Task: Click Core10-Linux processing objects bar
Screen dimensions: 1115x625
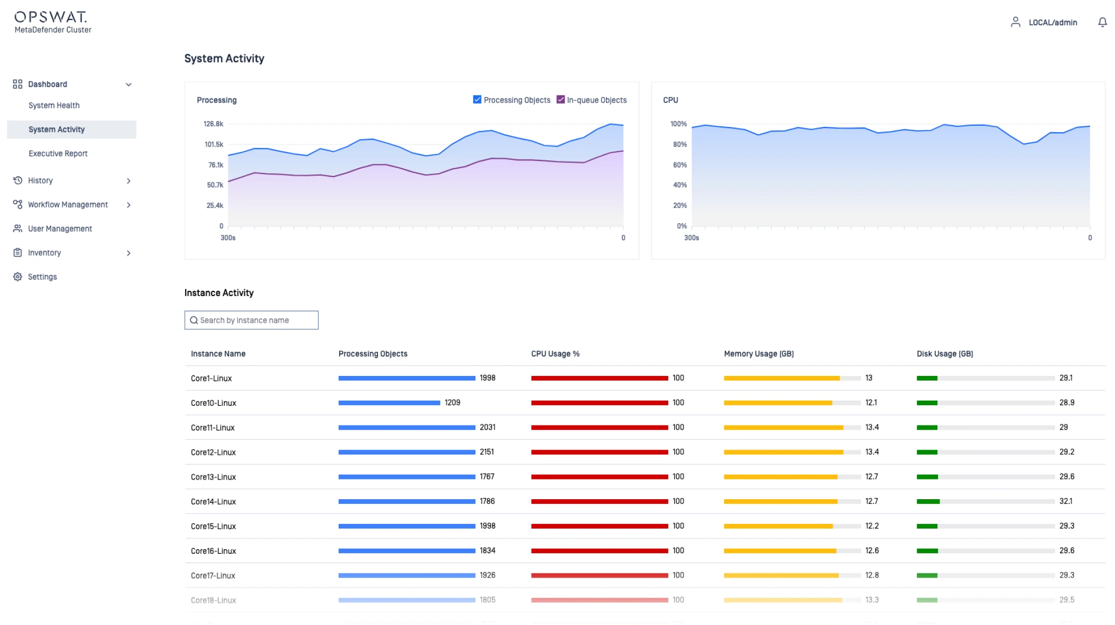Action: pyautogui.click(x=389, y=403)
